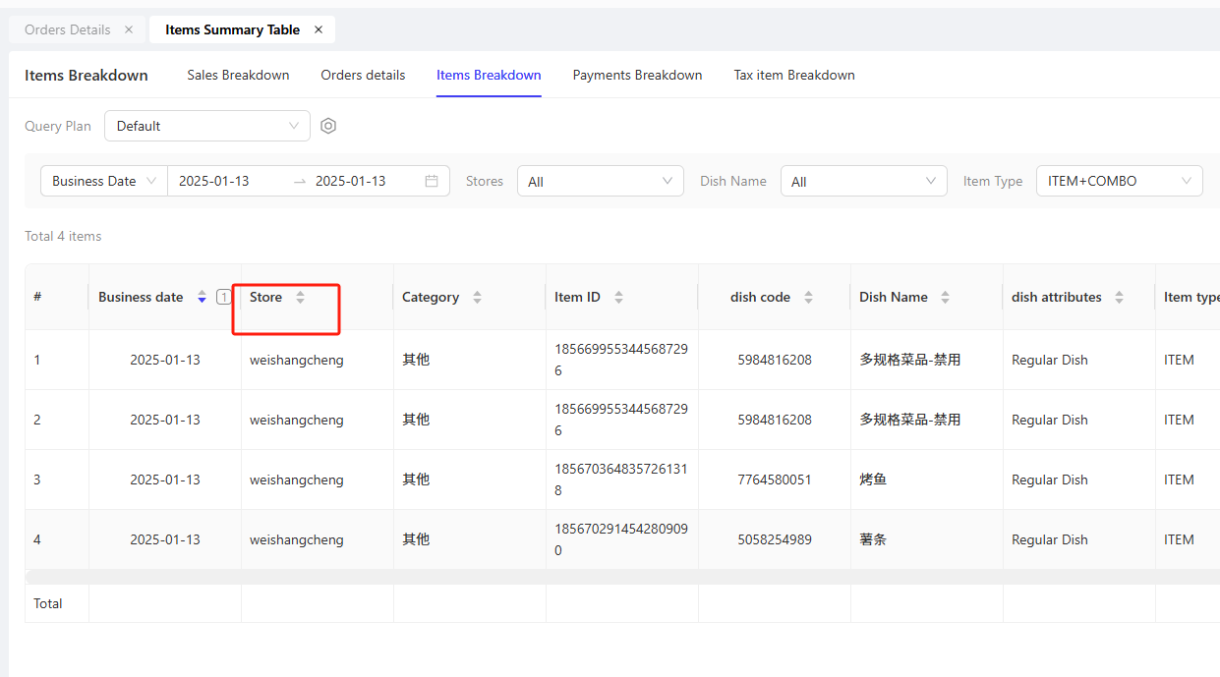Sort by the Category column

[477, 297]
